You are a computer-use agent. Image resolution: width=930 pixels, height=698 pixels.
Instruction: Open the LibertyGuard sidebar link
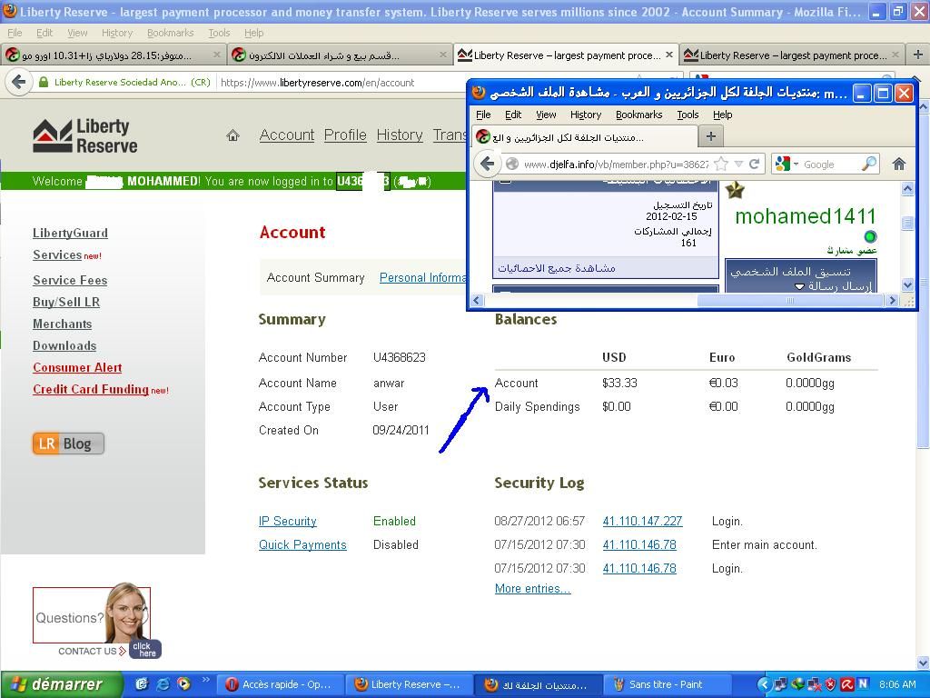coord(70,234)
